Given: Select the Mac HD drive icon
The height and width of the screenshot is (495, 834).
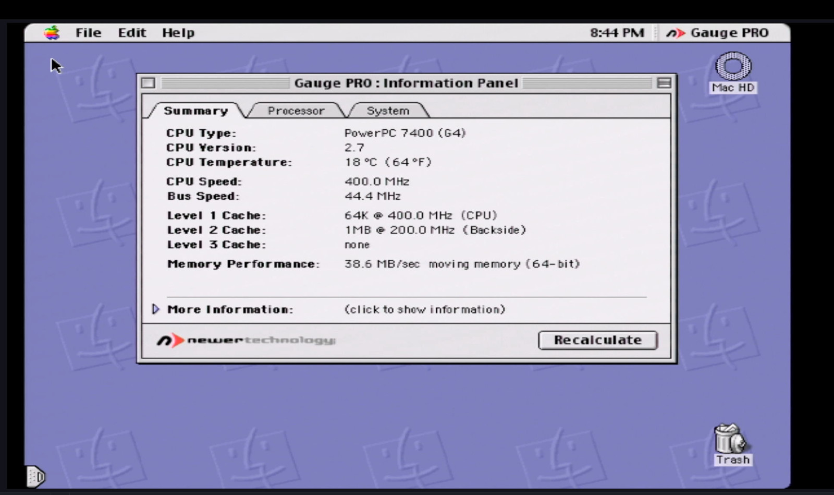Looking at the screenshot, I should point(733,66).
